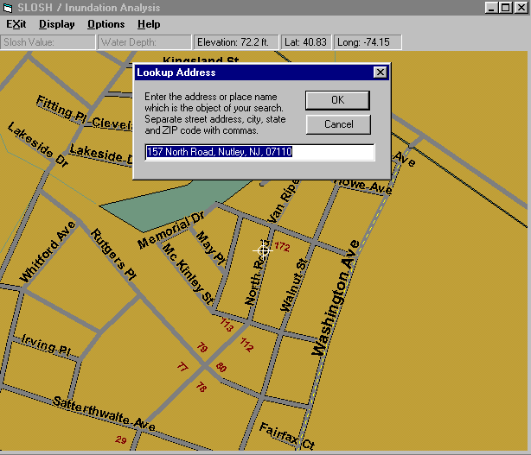Click the green lake area on the map
531x455 pixels.
point(164,205)
